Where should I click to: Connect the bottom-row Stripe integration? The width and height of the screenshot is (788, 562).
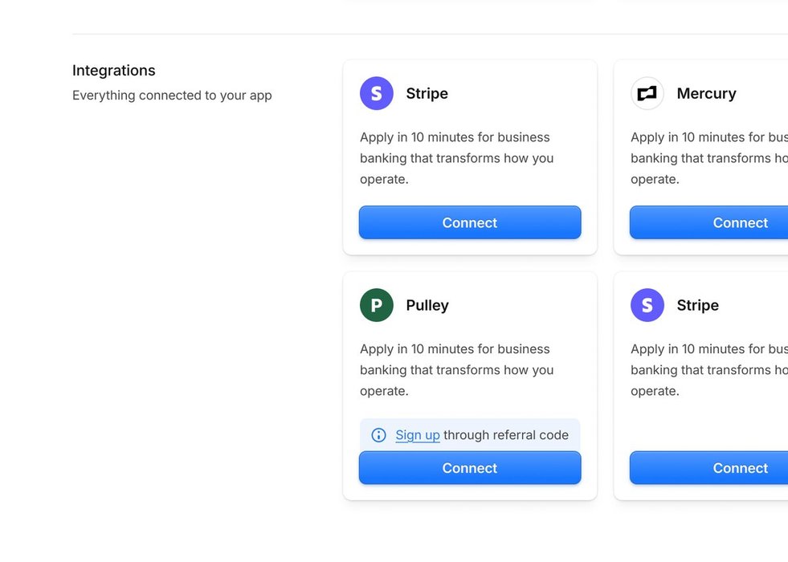pyautogui.click(x=708, y=468)
